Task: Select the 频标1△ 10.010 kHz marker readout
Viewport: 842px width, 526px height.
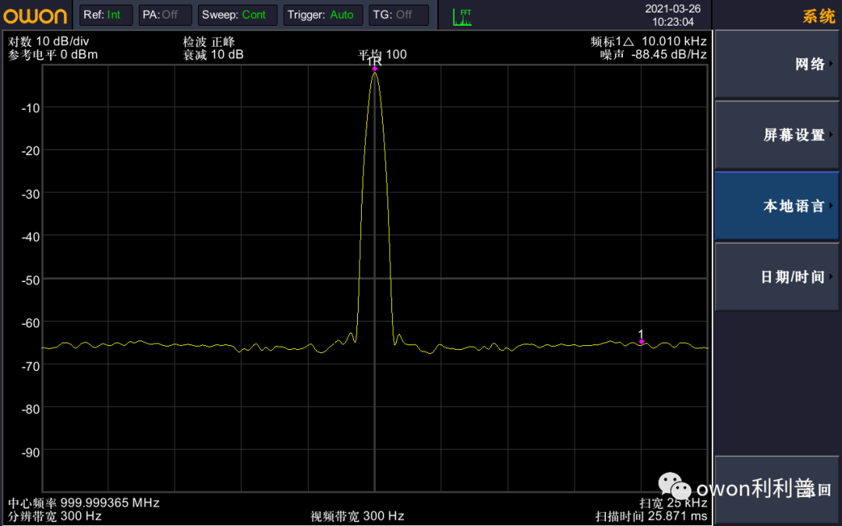Action: click(649, 41)
